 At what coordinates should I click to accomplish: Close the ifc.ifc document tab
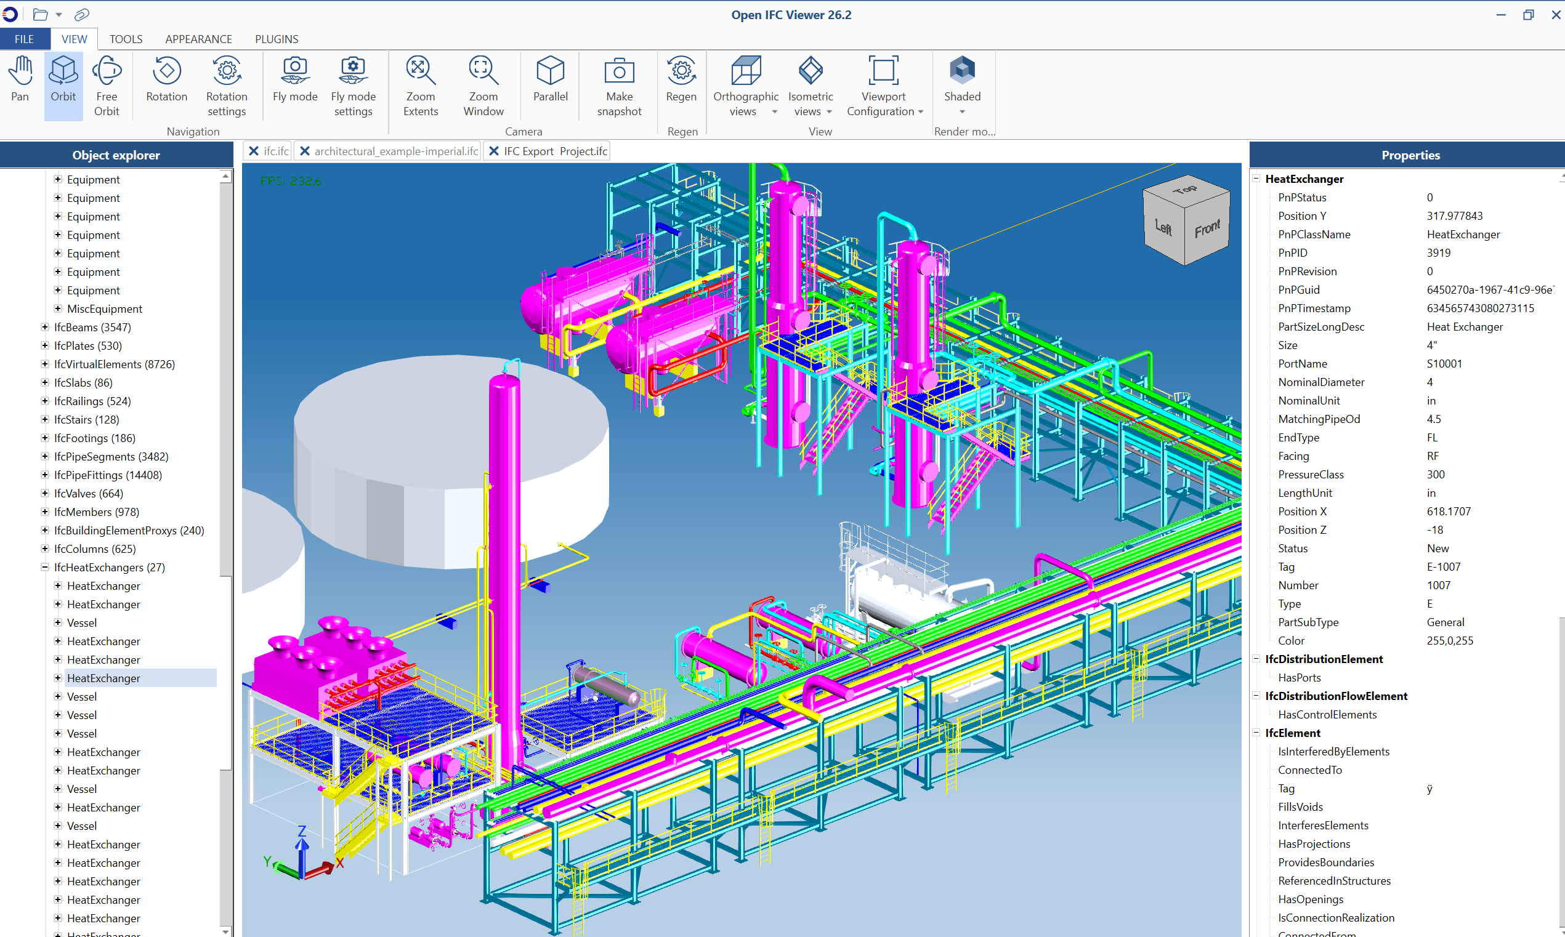click(253, 151)
